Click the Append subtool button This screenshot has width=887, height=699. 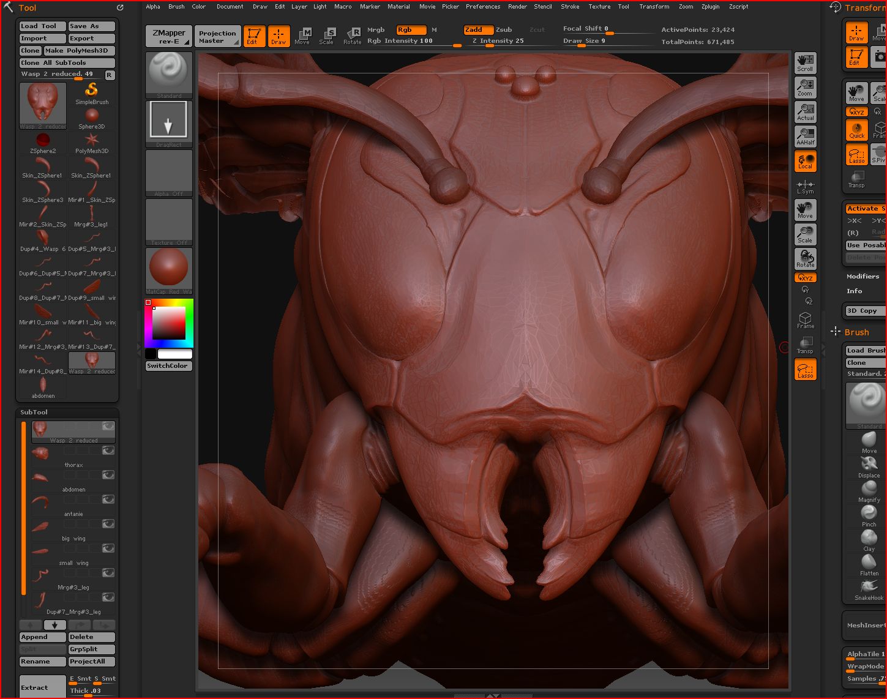[x=42, y=637]
